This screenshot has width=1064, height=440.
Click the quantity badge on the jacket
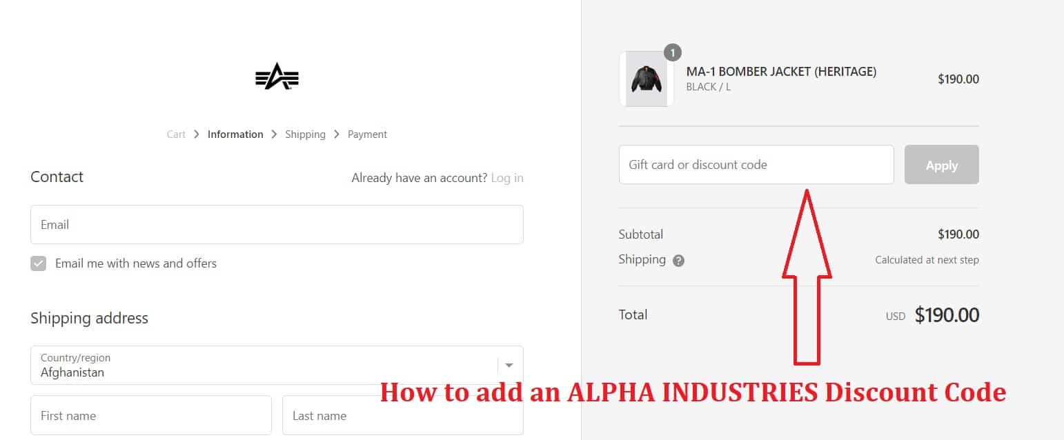click(x=672, y=52)
